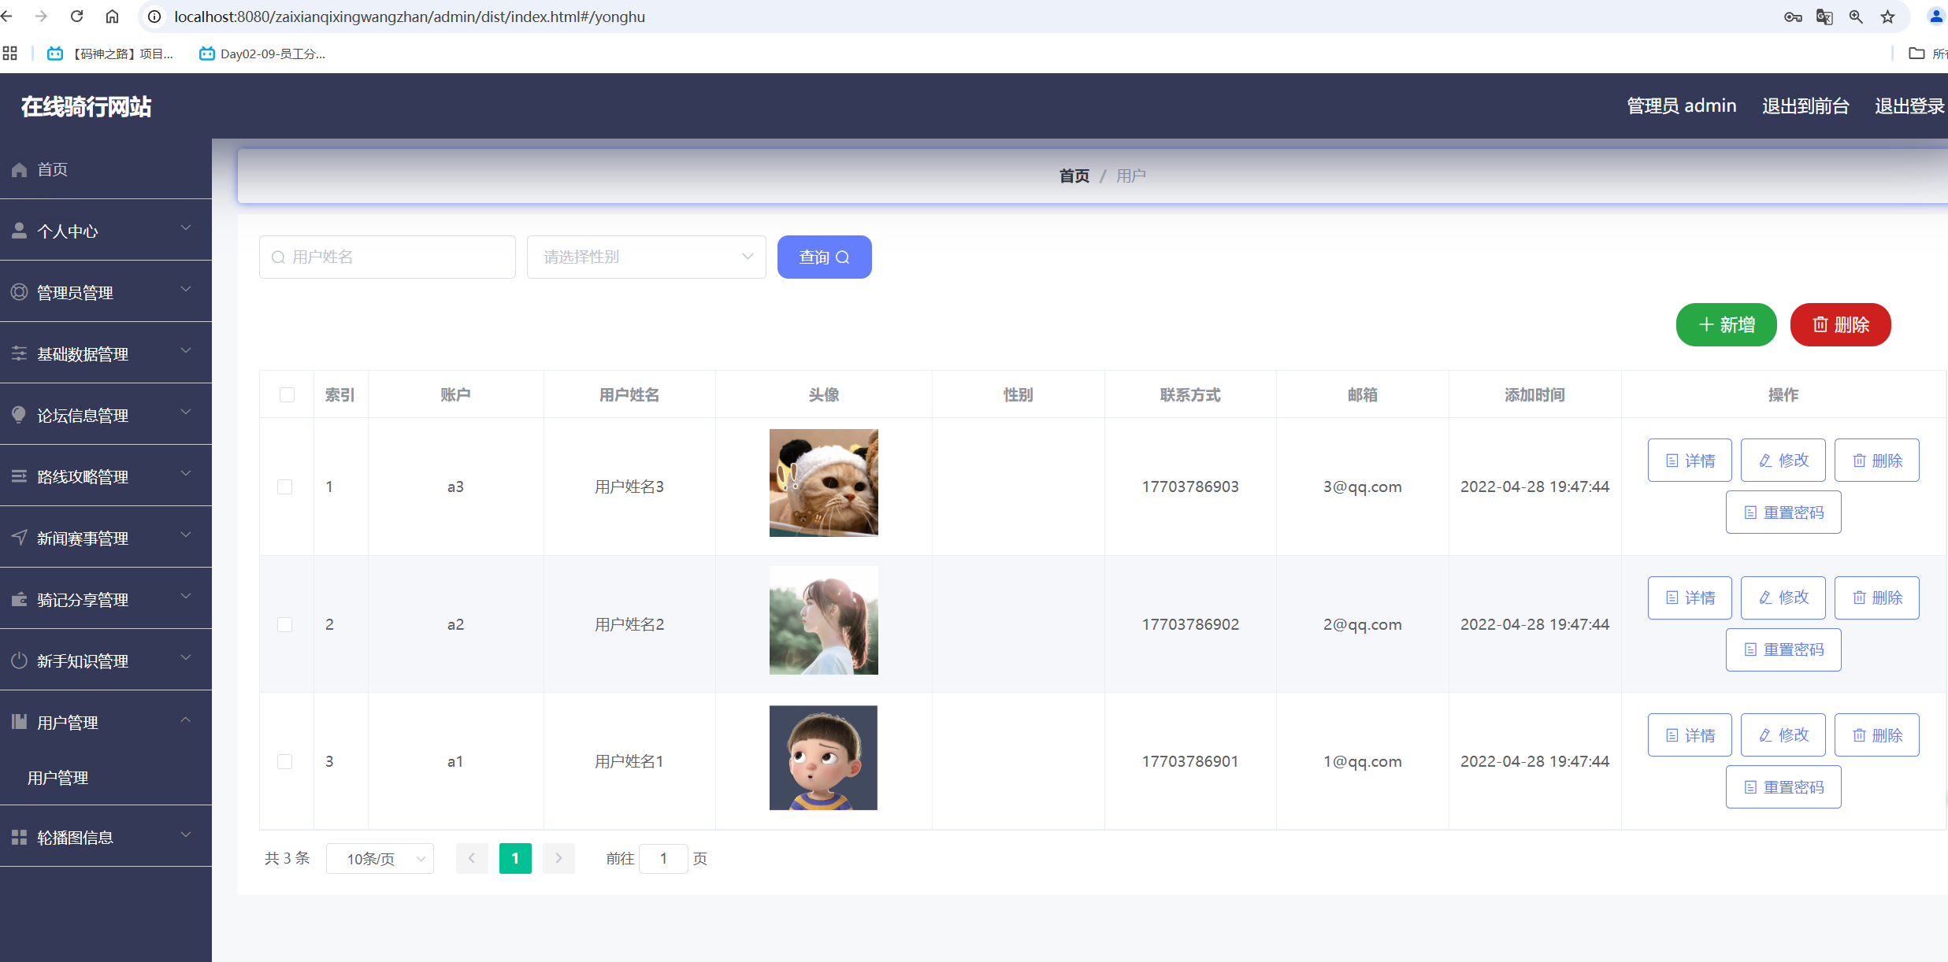The width and height of the screenshot is (1948, 962).
Task: Open the 10条/页 page size dropdown
Action: click(x=380, y=858)
